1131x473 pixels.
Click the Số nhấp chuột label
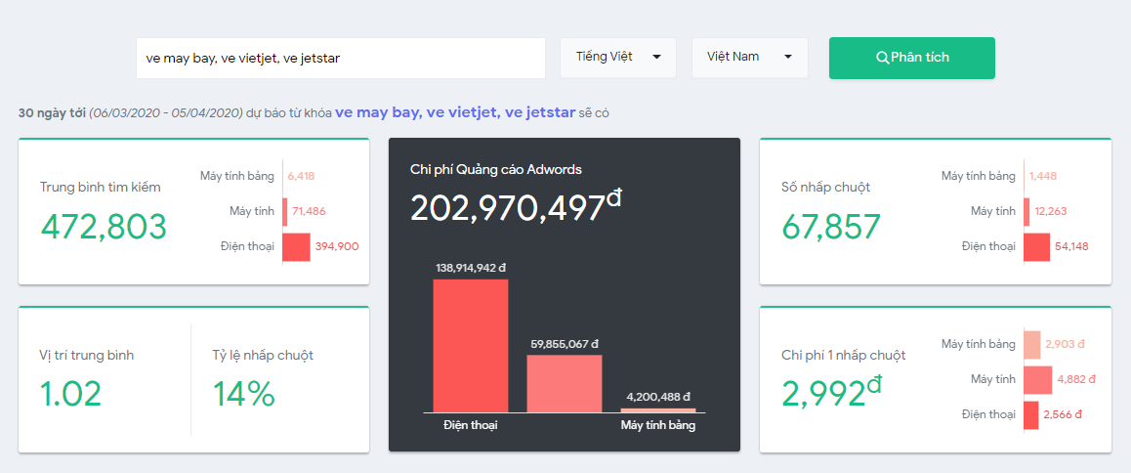pyautogui.click(x=826, y=187)
